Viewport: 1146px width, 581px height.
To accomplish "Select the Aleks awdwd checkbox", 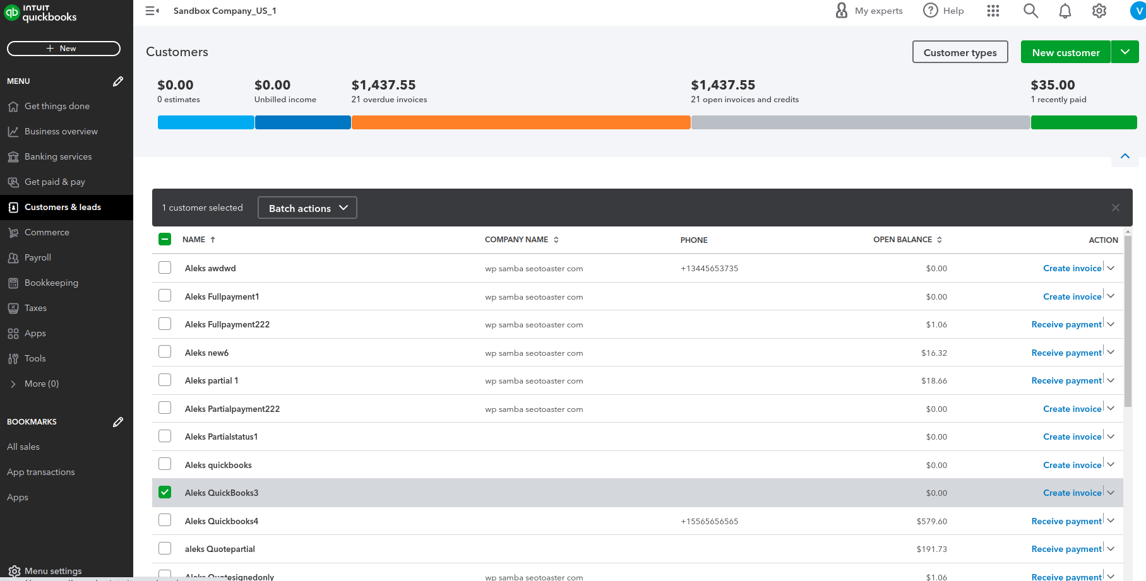I will coord(165,267).
